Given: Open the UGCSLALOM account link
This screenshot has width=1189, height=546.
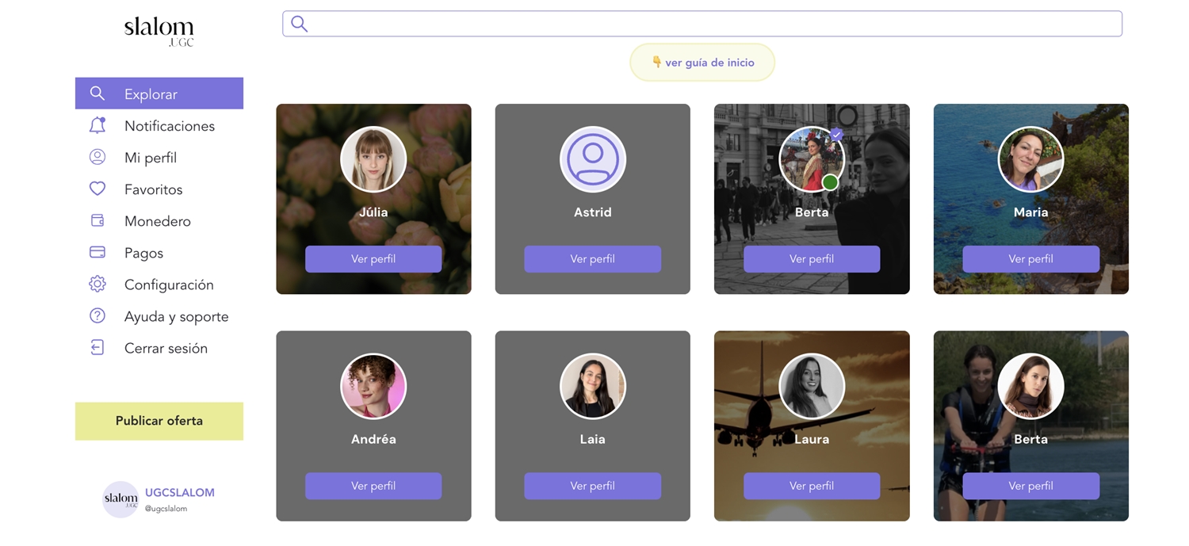Looking at the screenshot, I should pyautogui.click(x=180, y=492).
